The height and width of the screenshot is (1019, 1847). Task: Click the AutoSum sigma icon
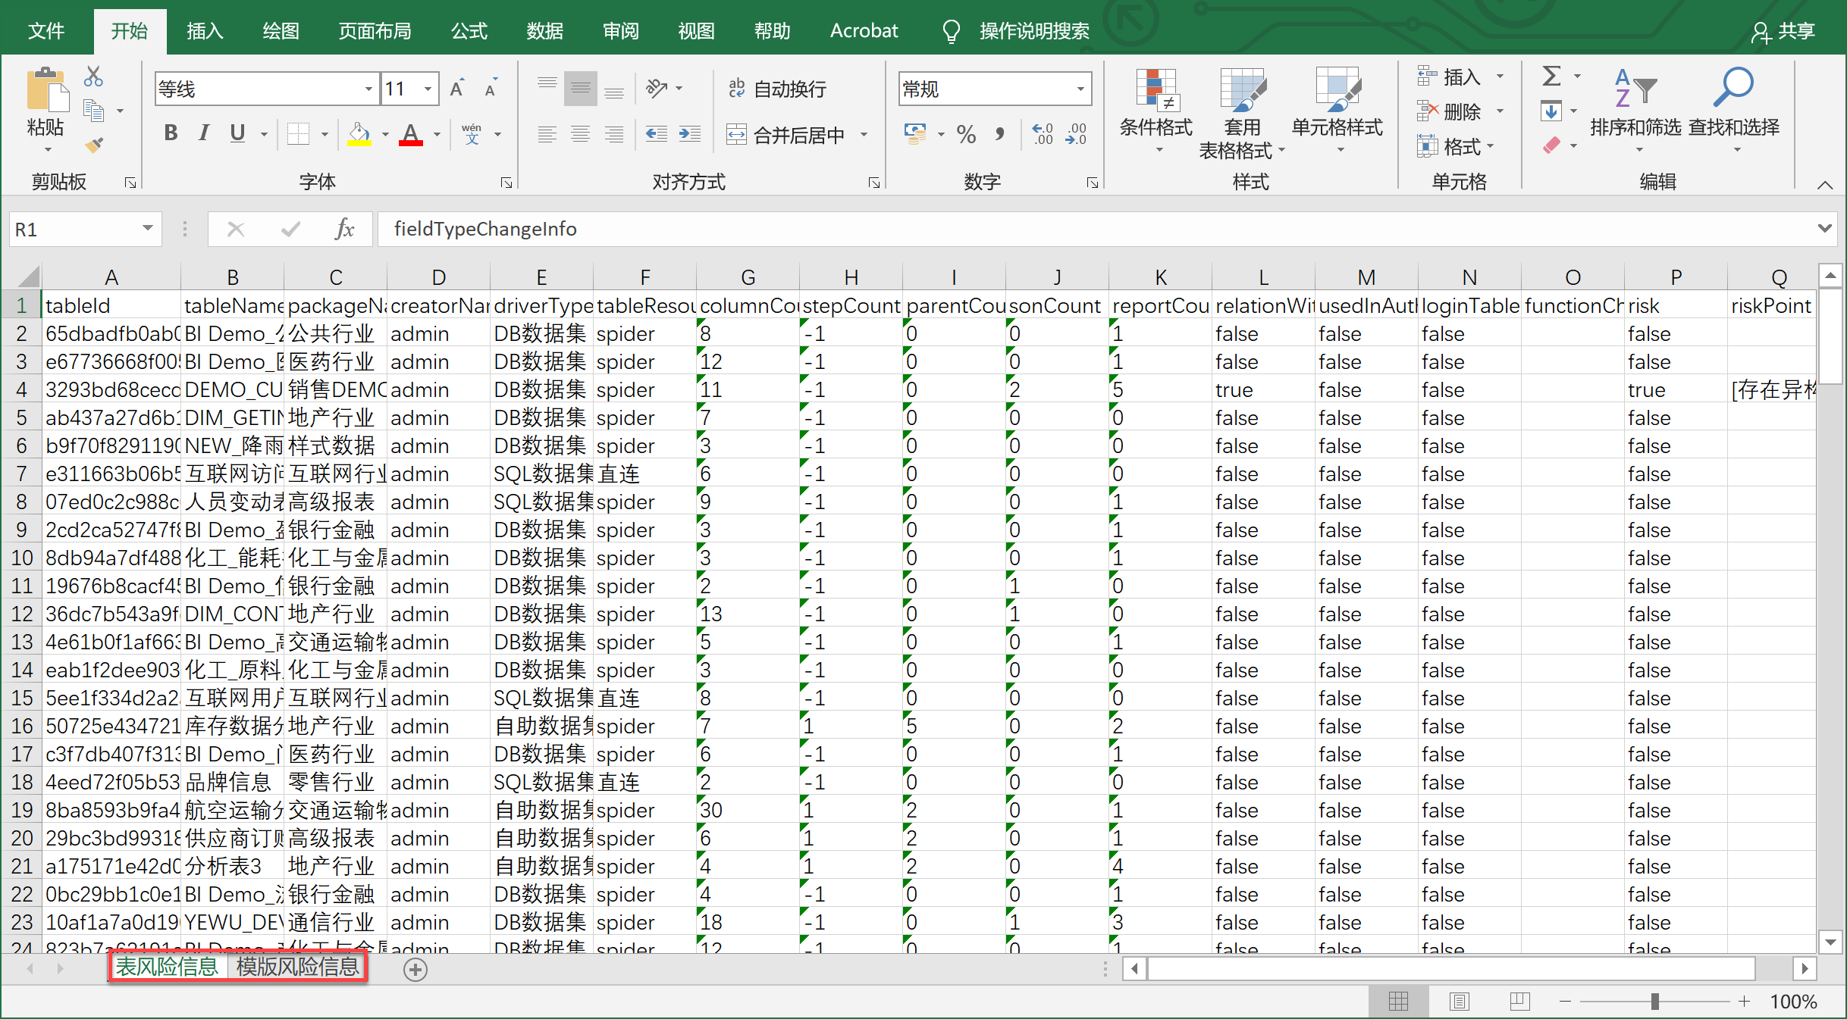coord(1551,76)
